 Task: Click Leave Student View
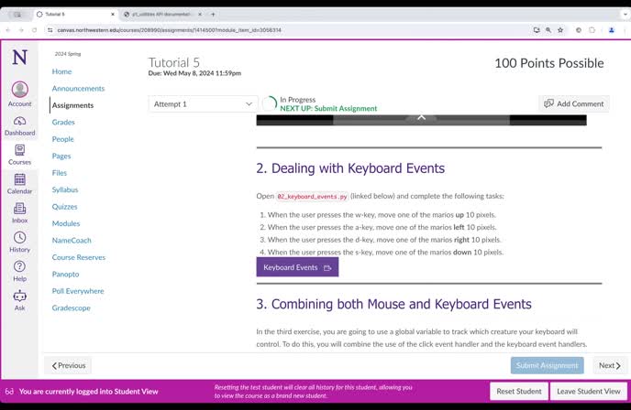coord(588,391)
